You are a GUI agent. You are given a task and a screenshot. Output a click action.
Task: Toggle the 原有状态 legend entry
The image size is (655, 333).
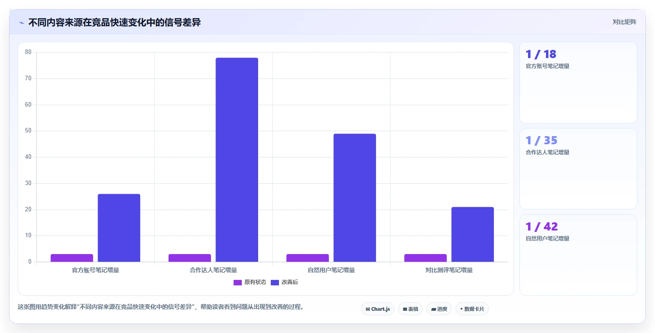[250, 282]
